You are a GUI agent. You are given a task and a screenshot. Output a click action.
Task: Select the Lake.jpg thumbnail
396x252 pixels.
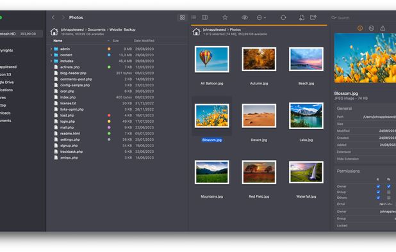pyautogui.click(x=306, y=116)
